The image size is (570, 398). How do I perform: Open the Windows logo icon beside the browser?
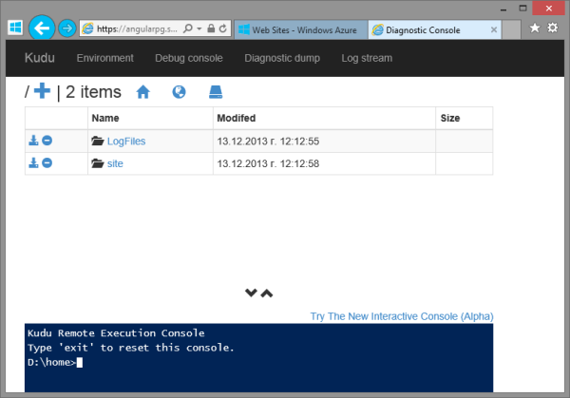coord(15,28)
